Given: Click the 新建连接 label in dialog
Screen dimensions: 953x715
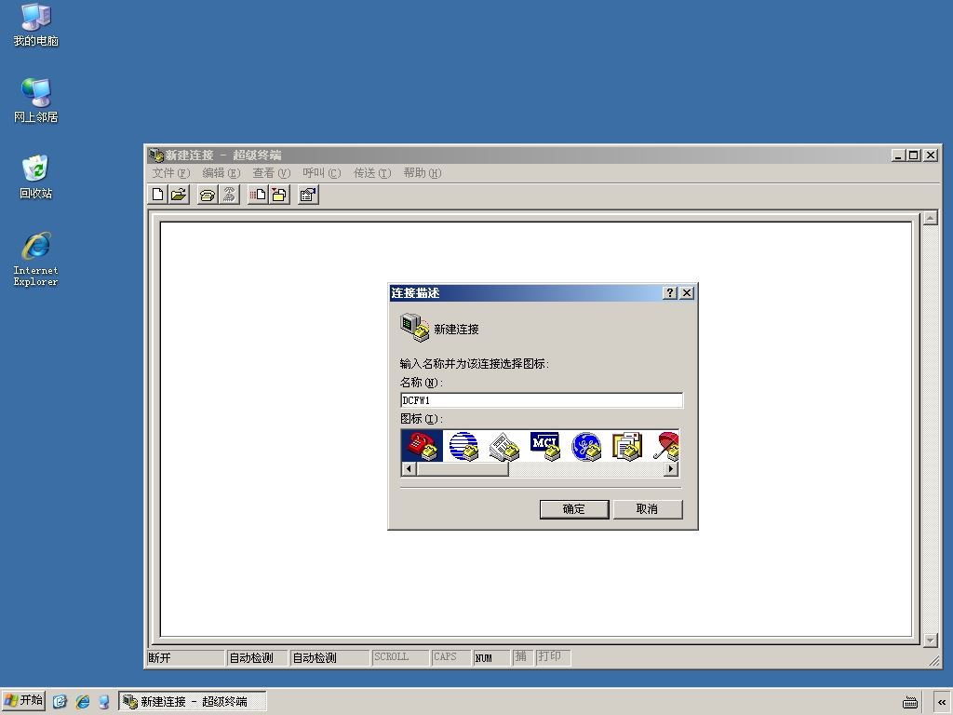Looking at the screenshot, I should [456, 329].
